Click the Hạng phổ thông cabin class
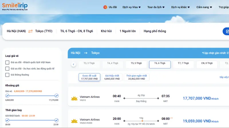Viewport: 229px width, 128px height. point(155,31)
